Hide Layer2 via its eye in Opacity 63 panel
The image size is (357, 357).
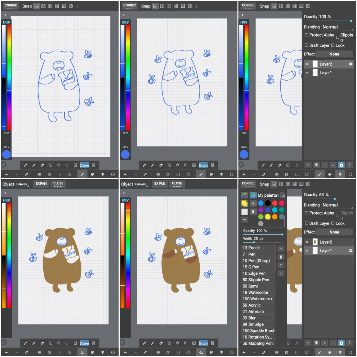(307, 242)
